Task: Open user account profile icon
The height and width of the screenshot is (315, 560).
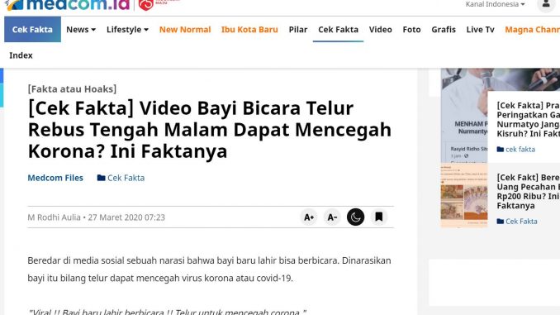Action: 546,4
